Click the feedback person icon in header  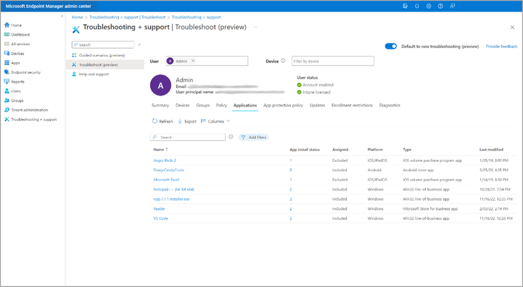click(x=452, y=6)
